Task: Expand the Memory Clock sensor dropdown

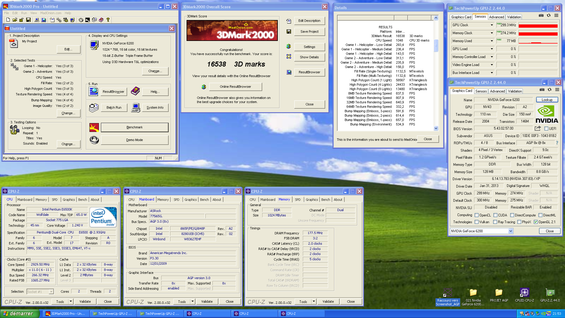Action: tap(492, 33)
